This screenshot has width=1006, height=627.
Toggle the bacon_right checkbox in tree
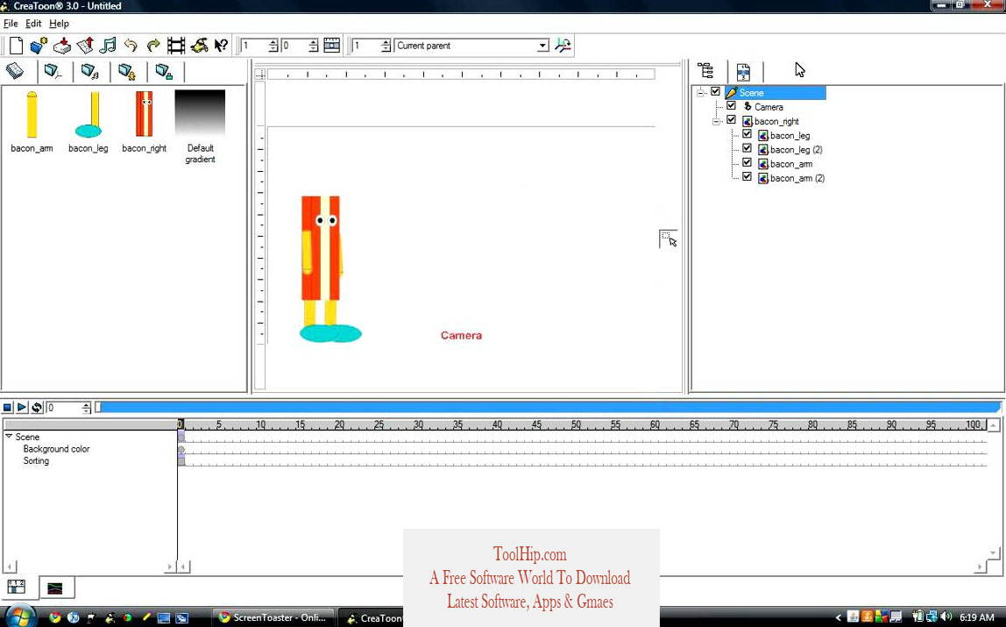click(732, 121)
